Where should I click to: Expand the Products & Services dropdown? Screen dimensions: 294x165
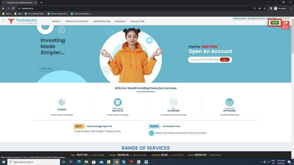pyautogui.click(x=77, y=21)
